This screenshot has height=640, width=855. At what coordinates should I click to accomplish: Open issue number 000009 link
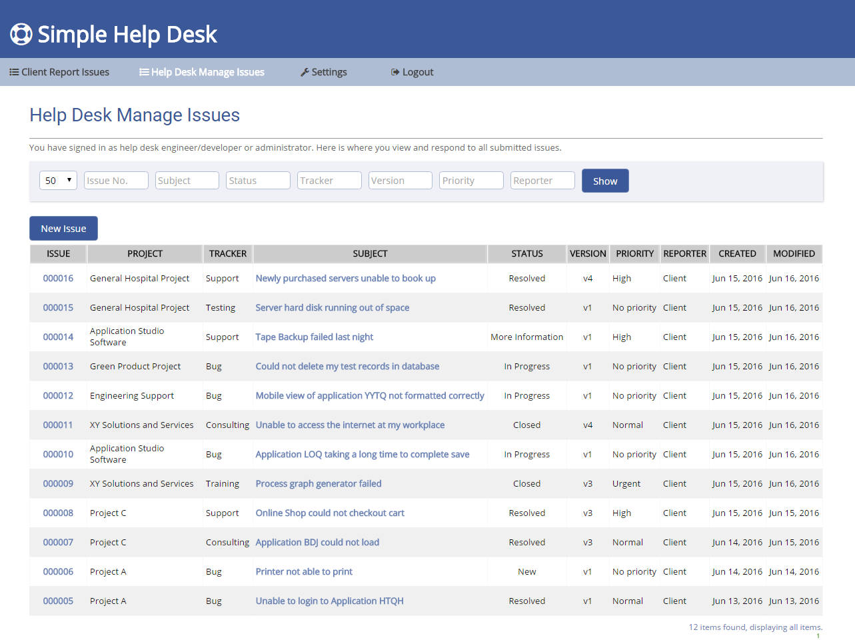(58, 484)
